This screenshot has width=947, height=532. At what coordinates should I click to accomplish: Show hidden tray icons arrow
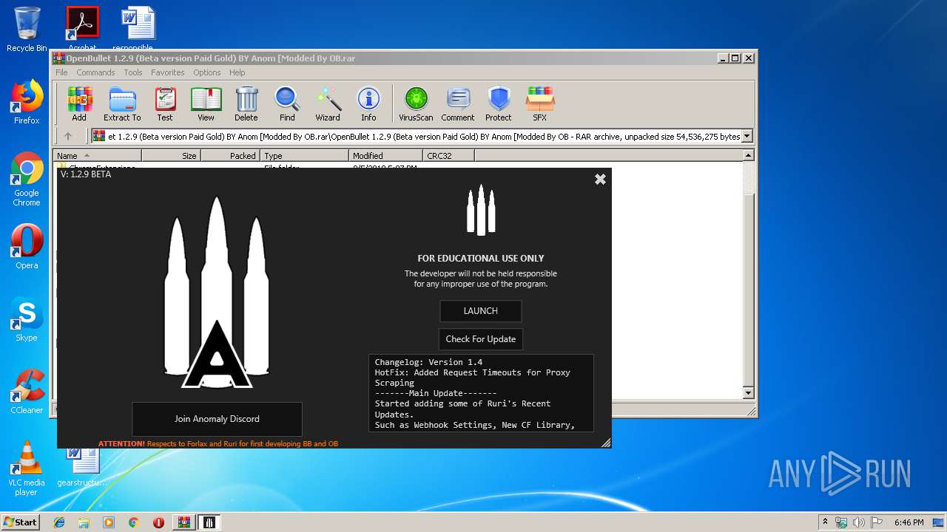point(825,522)
